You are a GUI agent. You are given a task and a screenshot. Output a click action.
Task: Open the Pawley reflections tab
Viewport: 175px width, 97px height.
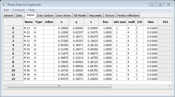tap(128, 15)
